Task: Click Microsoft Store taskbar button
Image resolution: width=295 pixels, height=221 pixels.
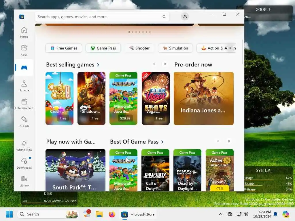Action: pos(138,214)
